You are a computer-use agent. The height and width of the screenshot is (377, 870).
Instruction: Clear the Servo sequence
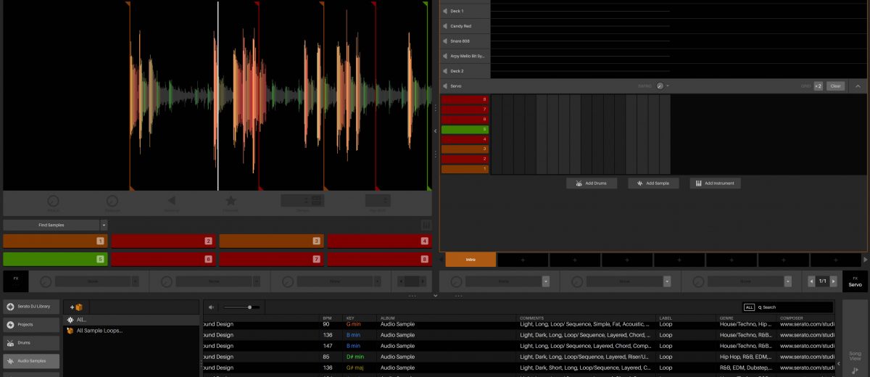coord(836,86)
